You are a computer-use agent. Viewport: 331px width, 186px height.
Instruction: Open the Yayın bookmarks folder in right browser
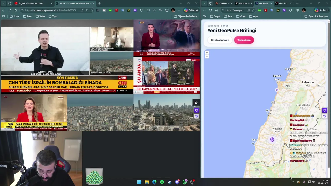coord(253,16)
